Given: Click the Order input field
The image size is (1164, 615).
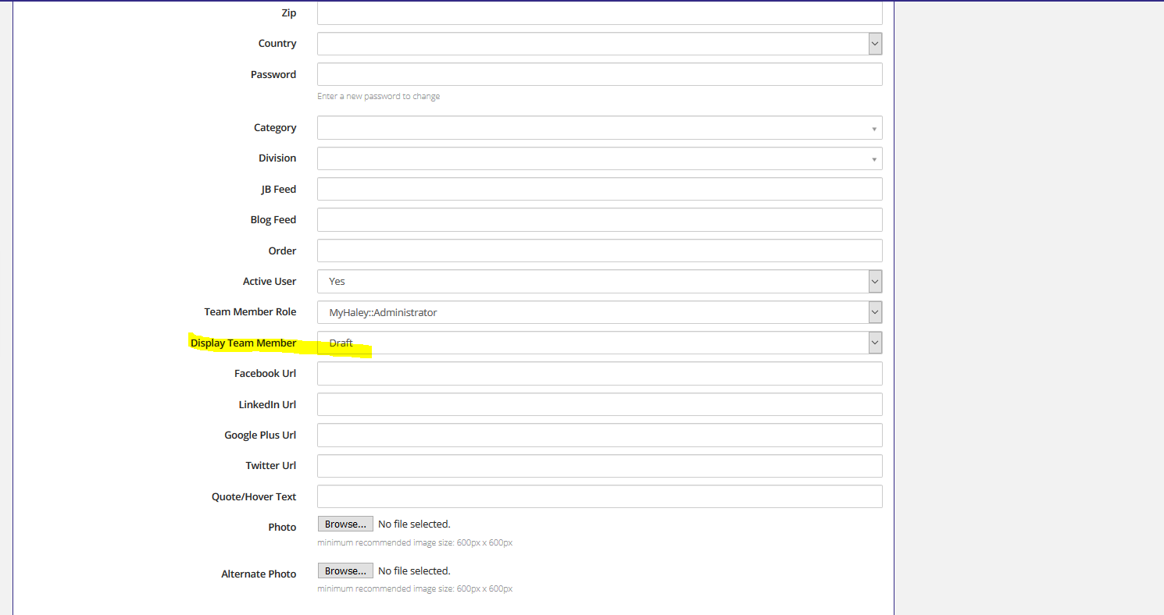Looking at the screenshot, I should [599, 251].
